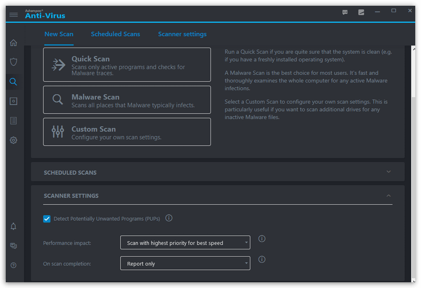
Task: Open the reports list sidebar icon
Action: [13, 120]
